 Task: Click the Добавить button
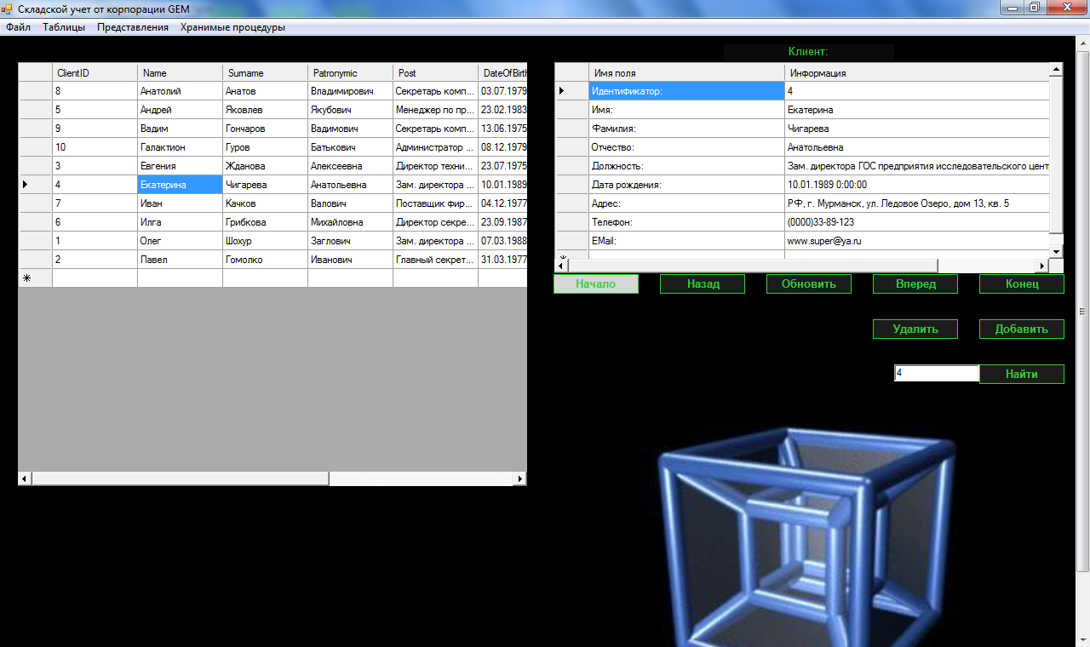tap(1021, 329)
